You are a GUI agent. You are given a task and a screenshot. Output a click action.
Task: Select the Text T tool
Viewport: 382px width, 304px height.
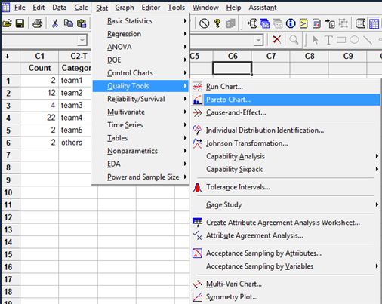328,40
